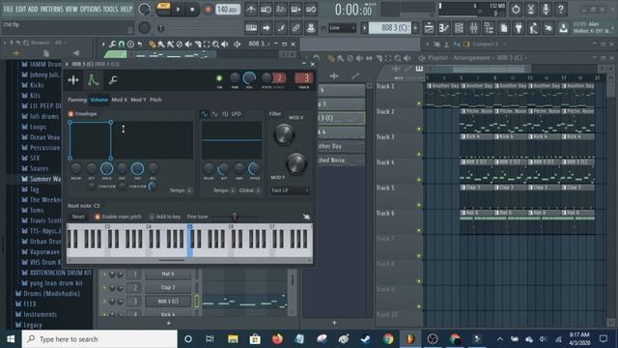Open the OPTIONS menu

point(90,9)
